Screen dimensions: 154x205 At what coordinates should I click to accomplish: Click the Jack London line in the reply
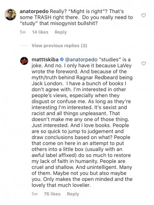point(79,84)
